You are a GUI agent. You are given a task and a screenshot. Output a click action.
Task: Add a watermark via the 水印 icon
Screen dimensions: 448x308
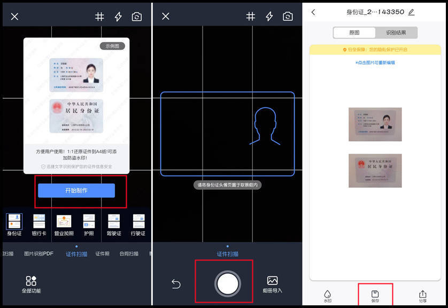tap(328, 296)
